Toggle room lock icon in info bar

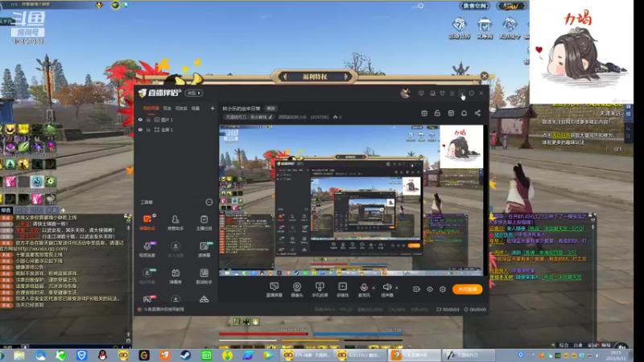click(x=437, y=113)
